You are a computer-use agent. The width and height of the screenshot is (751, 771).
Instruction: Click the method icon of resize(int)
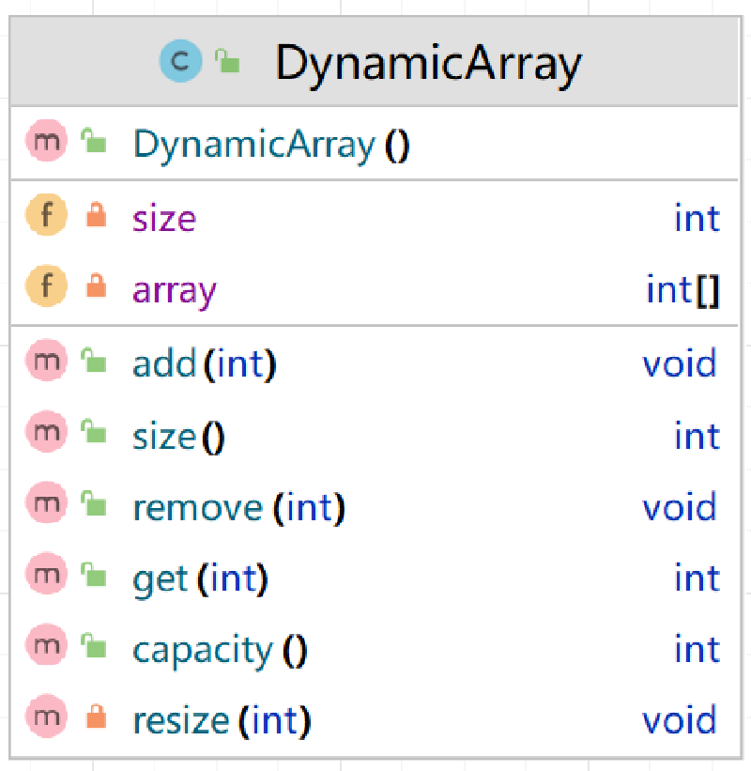click(46, 716)
